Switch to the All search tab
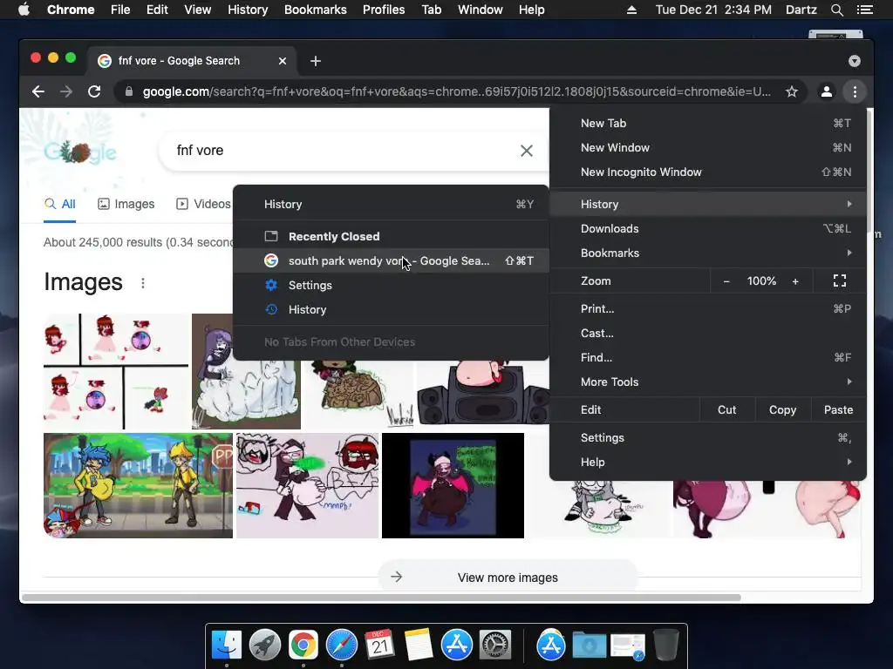This screenshot has height=669, width=893. (60, 204)
